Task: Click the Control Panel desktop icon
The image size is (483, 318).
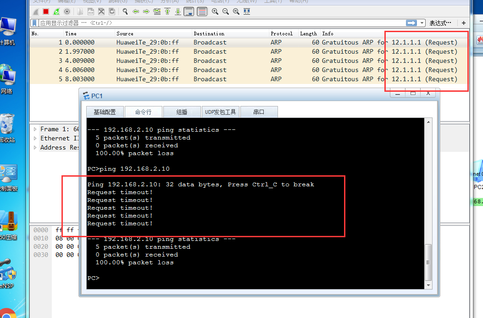Action: [8, 178]
